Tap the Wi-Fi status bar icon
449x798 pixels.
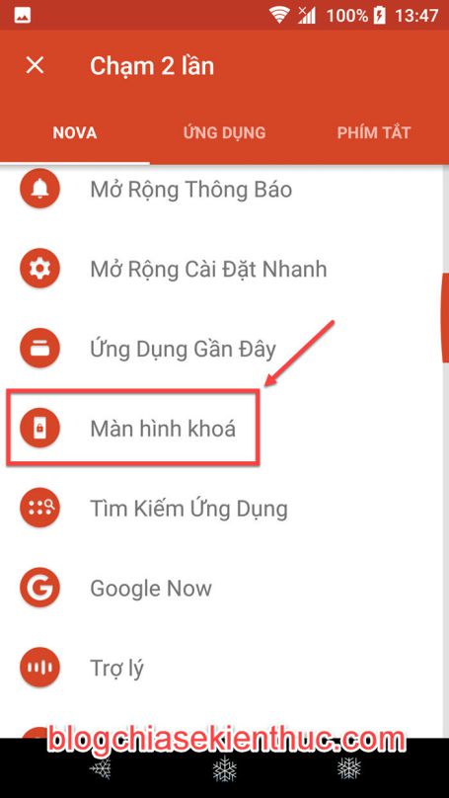point(279,15)
